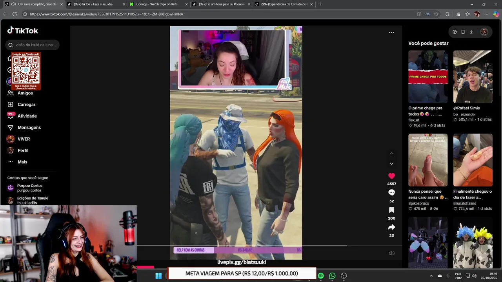Open TikTok coins icon in top pill
The image size is (502, 282).
point(455,32)
